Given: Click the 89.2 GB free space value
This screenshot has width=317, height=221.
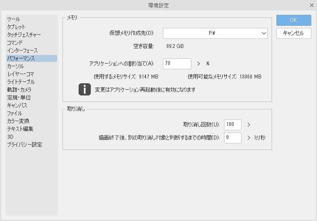Looking at the screenshot, I should [x=175, y=46].
